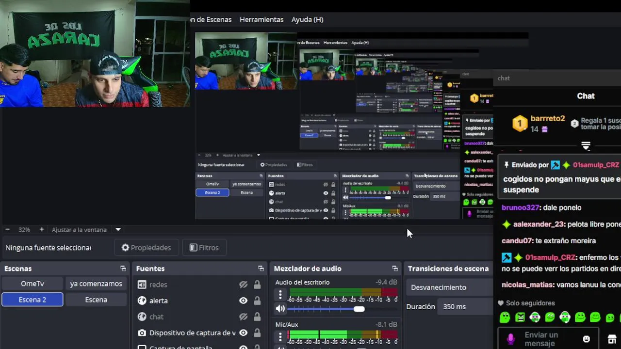Screen dimensions: 621x349
Task: Pop out the Mezclador de audio dock
Action: tap(395, 269)
